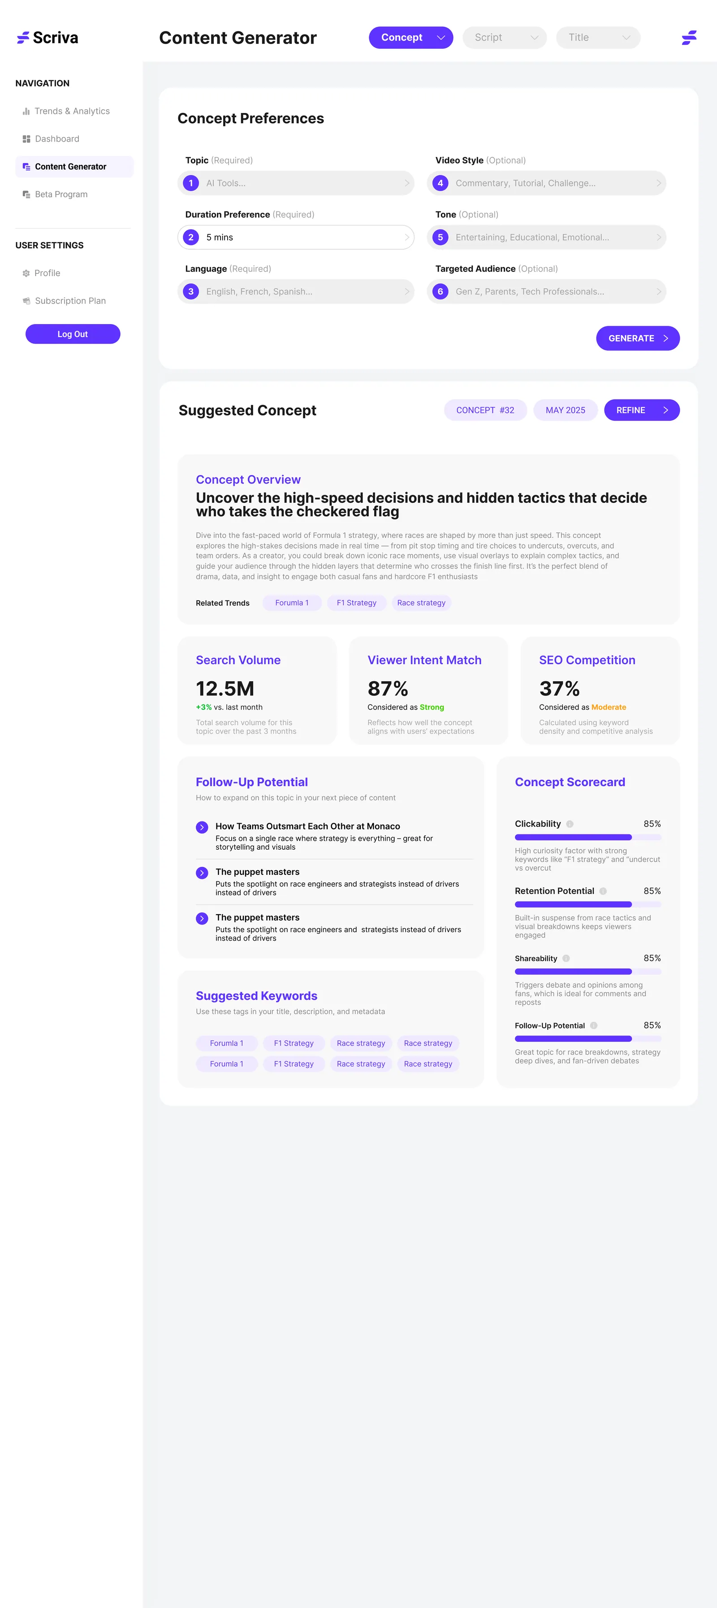Open the Tone options field
This screenshot has height=1608, width=717.
pyautogui.click(x=547, y=237)
